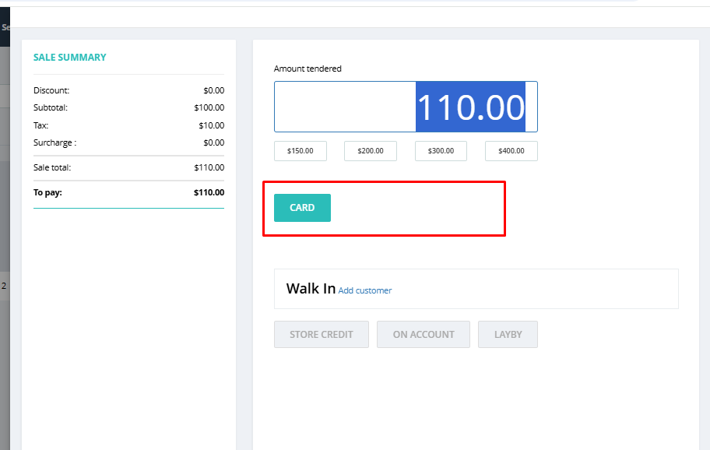Select the LAYBY payment option
The width and height of the screenshot is (710, 450).
coord(508,334)
